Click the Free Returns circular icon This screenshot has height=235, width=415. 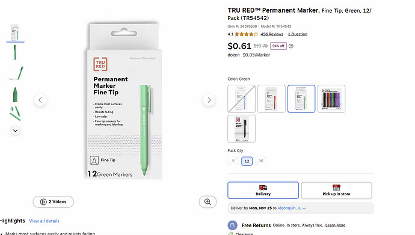(x=232, y=225)
